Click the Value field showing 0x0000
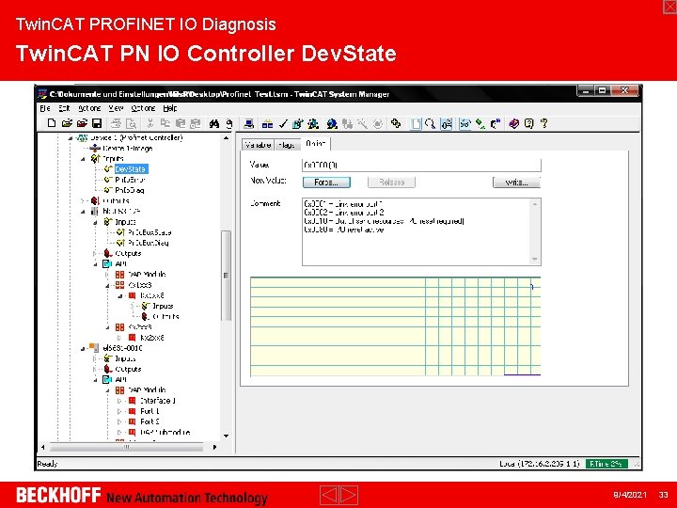This screenshot has width=677, height=508. click(x=421, y=165)
